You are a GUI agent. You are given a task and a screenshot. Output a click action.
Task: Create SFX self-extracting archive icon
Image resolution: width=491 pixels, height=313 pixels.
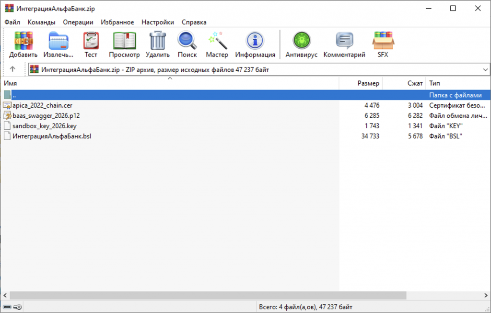(383, 41)
